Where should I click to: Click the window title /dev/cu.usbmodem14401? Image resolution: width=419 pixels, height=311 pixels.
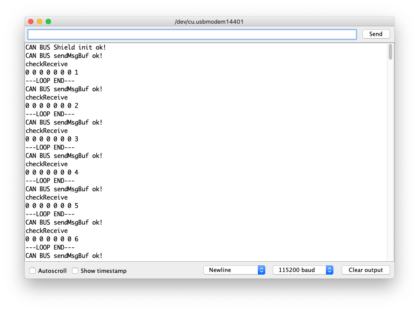point(209,21)
